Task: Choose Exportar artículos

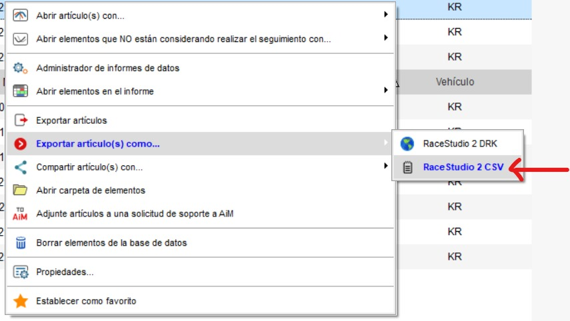Action: pos(201,120)
